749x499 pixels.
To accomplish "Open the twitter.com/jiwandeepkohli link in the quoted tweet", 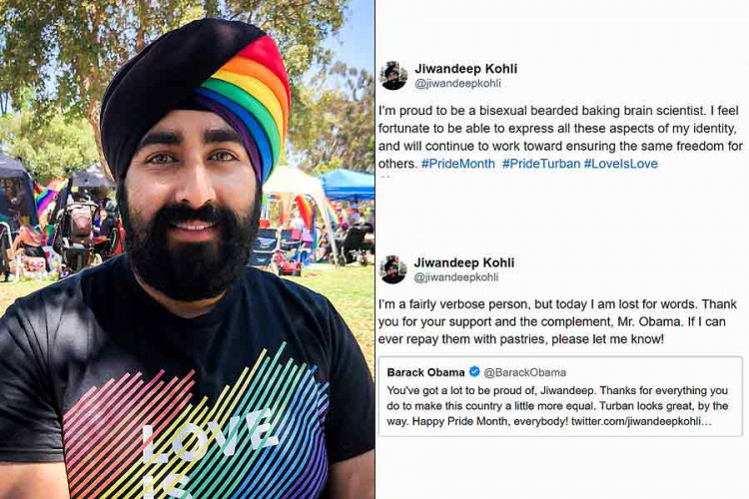I will (x=641, y=421).
